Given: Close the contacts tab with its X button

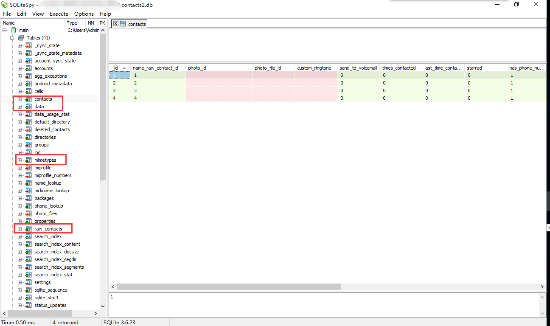Looking at the screenshot, I should tap(115, 24).
